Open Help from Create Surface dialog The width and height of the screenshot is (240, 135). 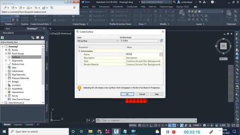[157, 94]
